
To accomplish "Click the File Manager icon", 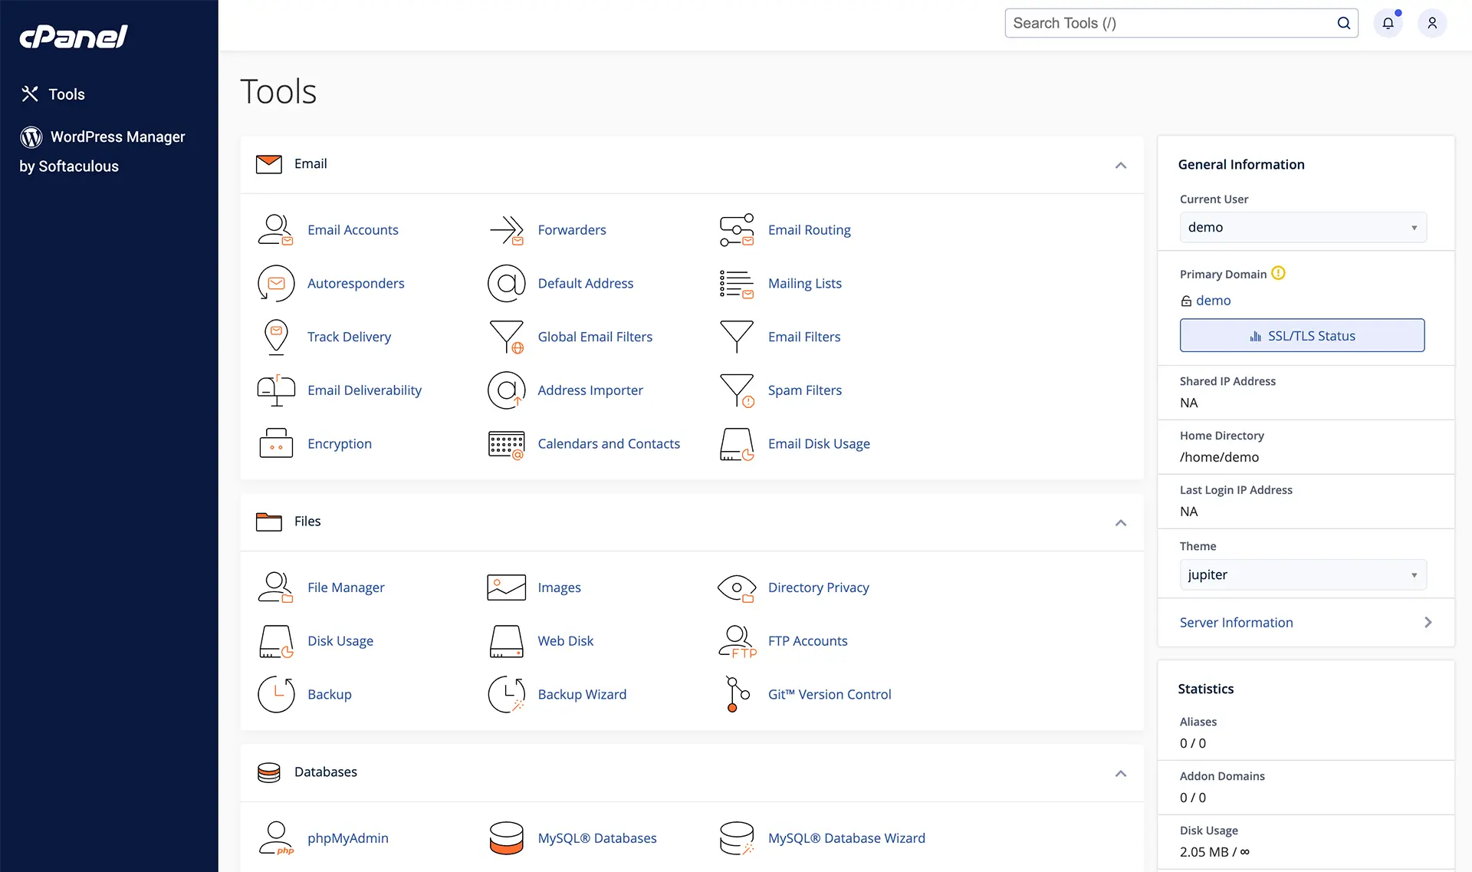I will tap(276, 587).
